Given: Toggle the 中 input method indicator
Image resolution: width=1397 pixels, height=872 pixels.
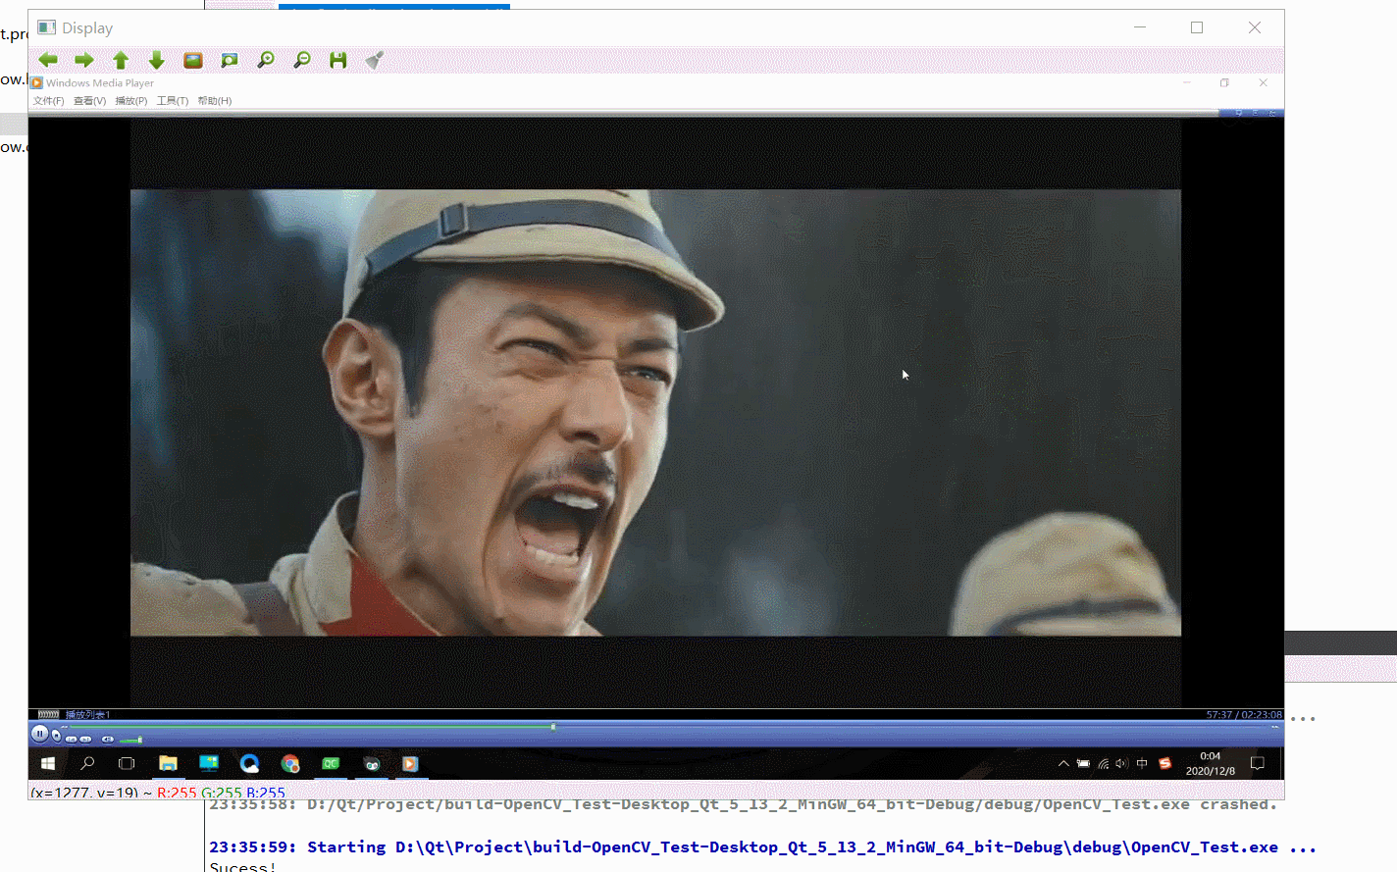Looking at the screenshot, I should pyautogui.click(x=1142, y=763).
